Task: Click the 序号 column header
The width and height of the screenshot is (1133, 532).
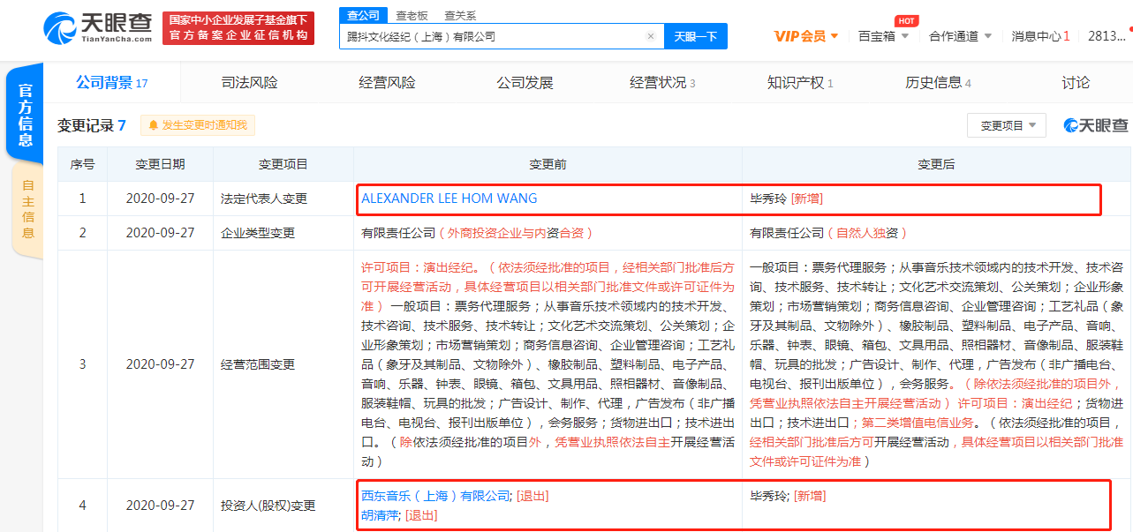Action: click(82, 164)
